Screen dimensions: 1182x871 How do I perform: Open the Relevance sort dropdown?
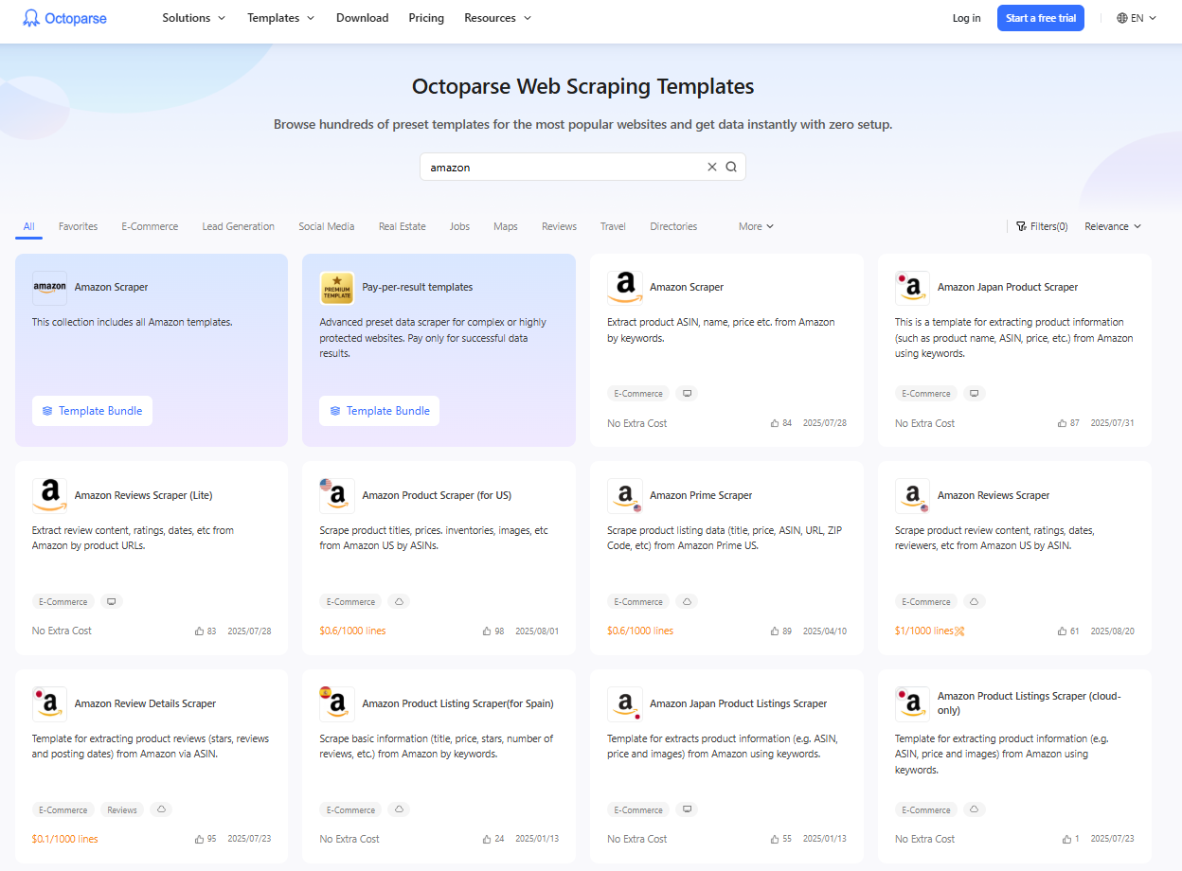(x=1113, y=226)
